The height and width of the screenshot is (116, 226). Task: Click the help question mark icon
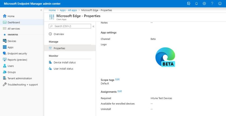tap(212, 3)
